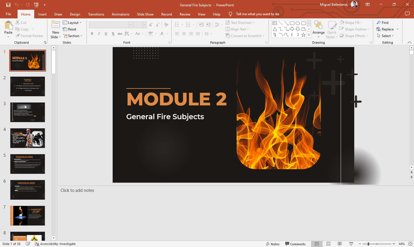Open the Animations tab
Viewport: 414px width, 247px height.
point(120,14)
